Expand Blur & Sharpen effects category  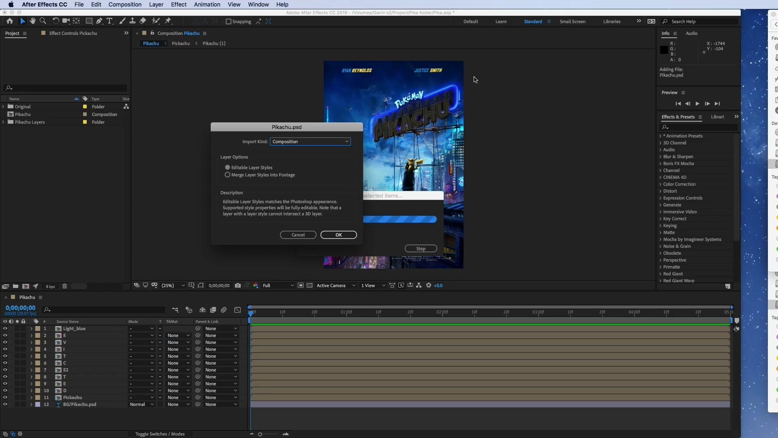(660, 157)
